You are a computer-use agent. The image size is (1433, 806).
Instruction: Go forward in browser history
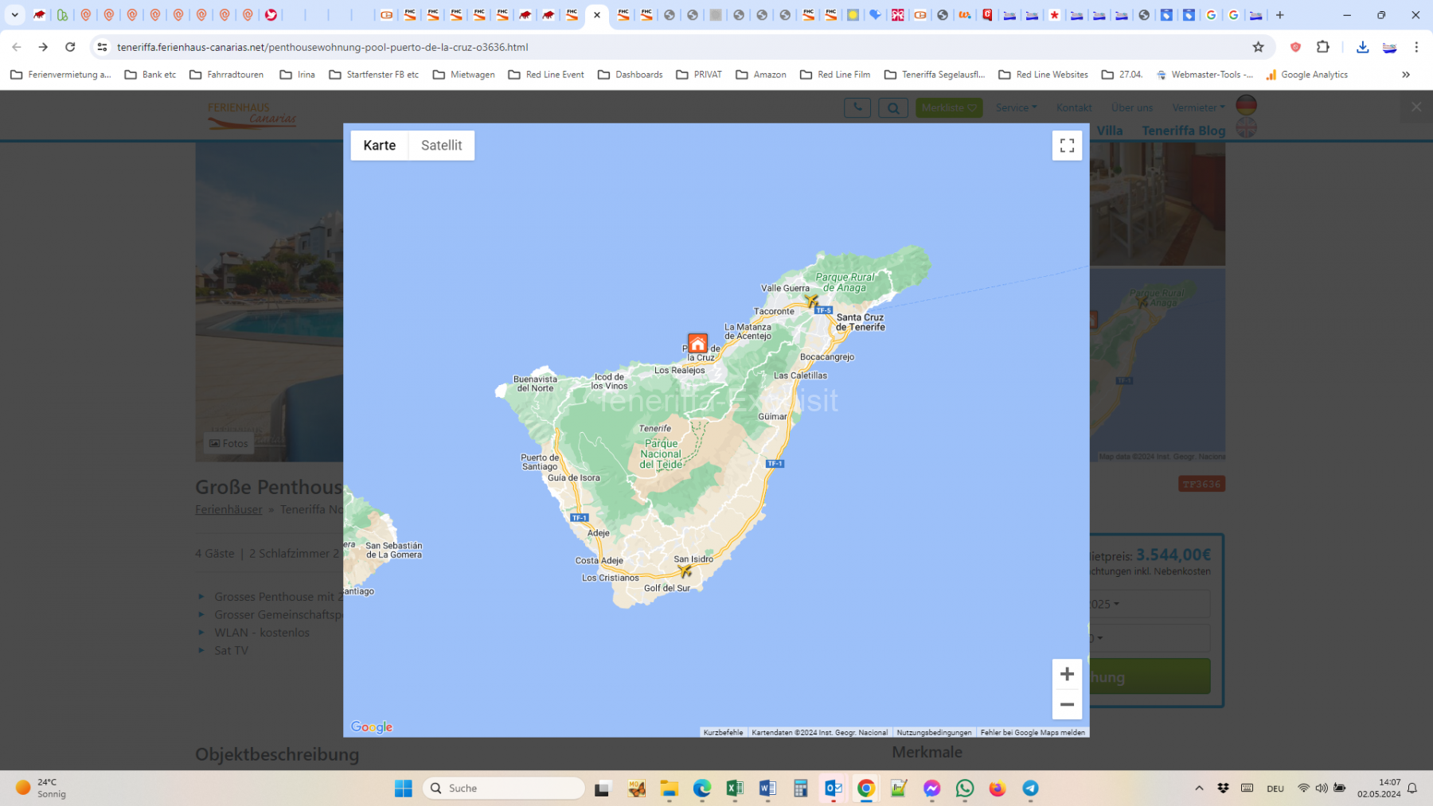tap(43, 47)
